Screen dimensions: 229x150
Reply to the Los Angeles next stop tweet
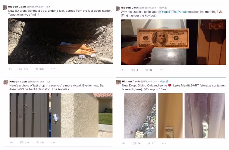coord(11,142)
